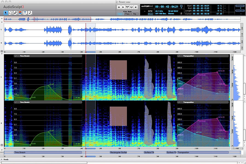Select the musical note transposition tool

click(30, 13)
